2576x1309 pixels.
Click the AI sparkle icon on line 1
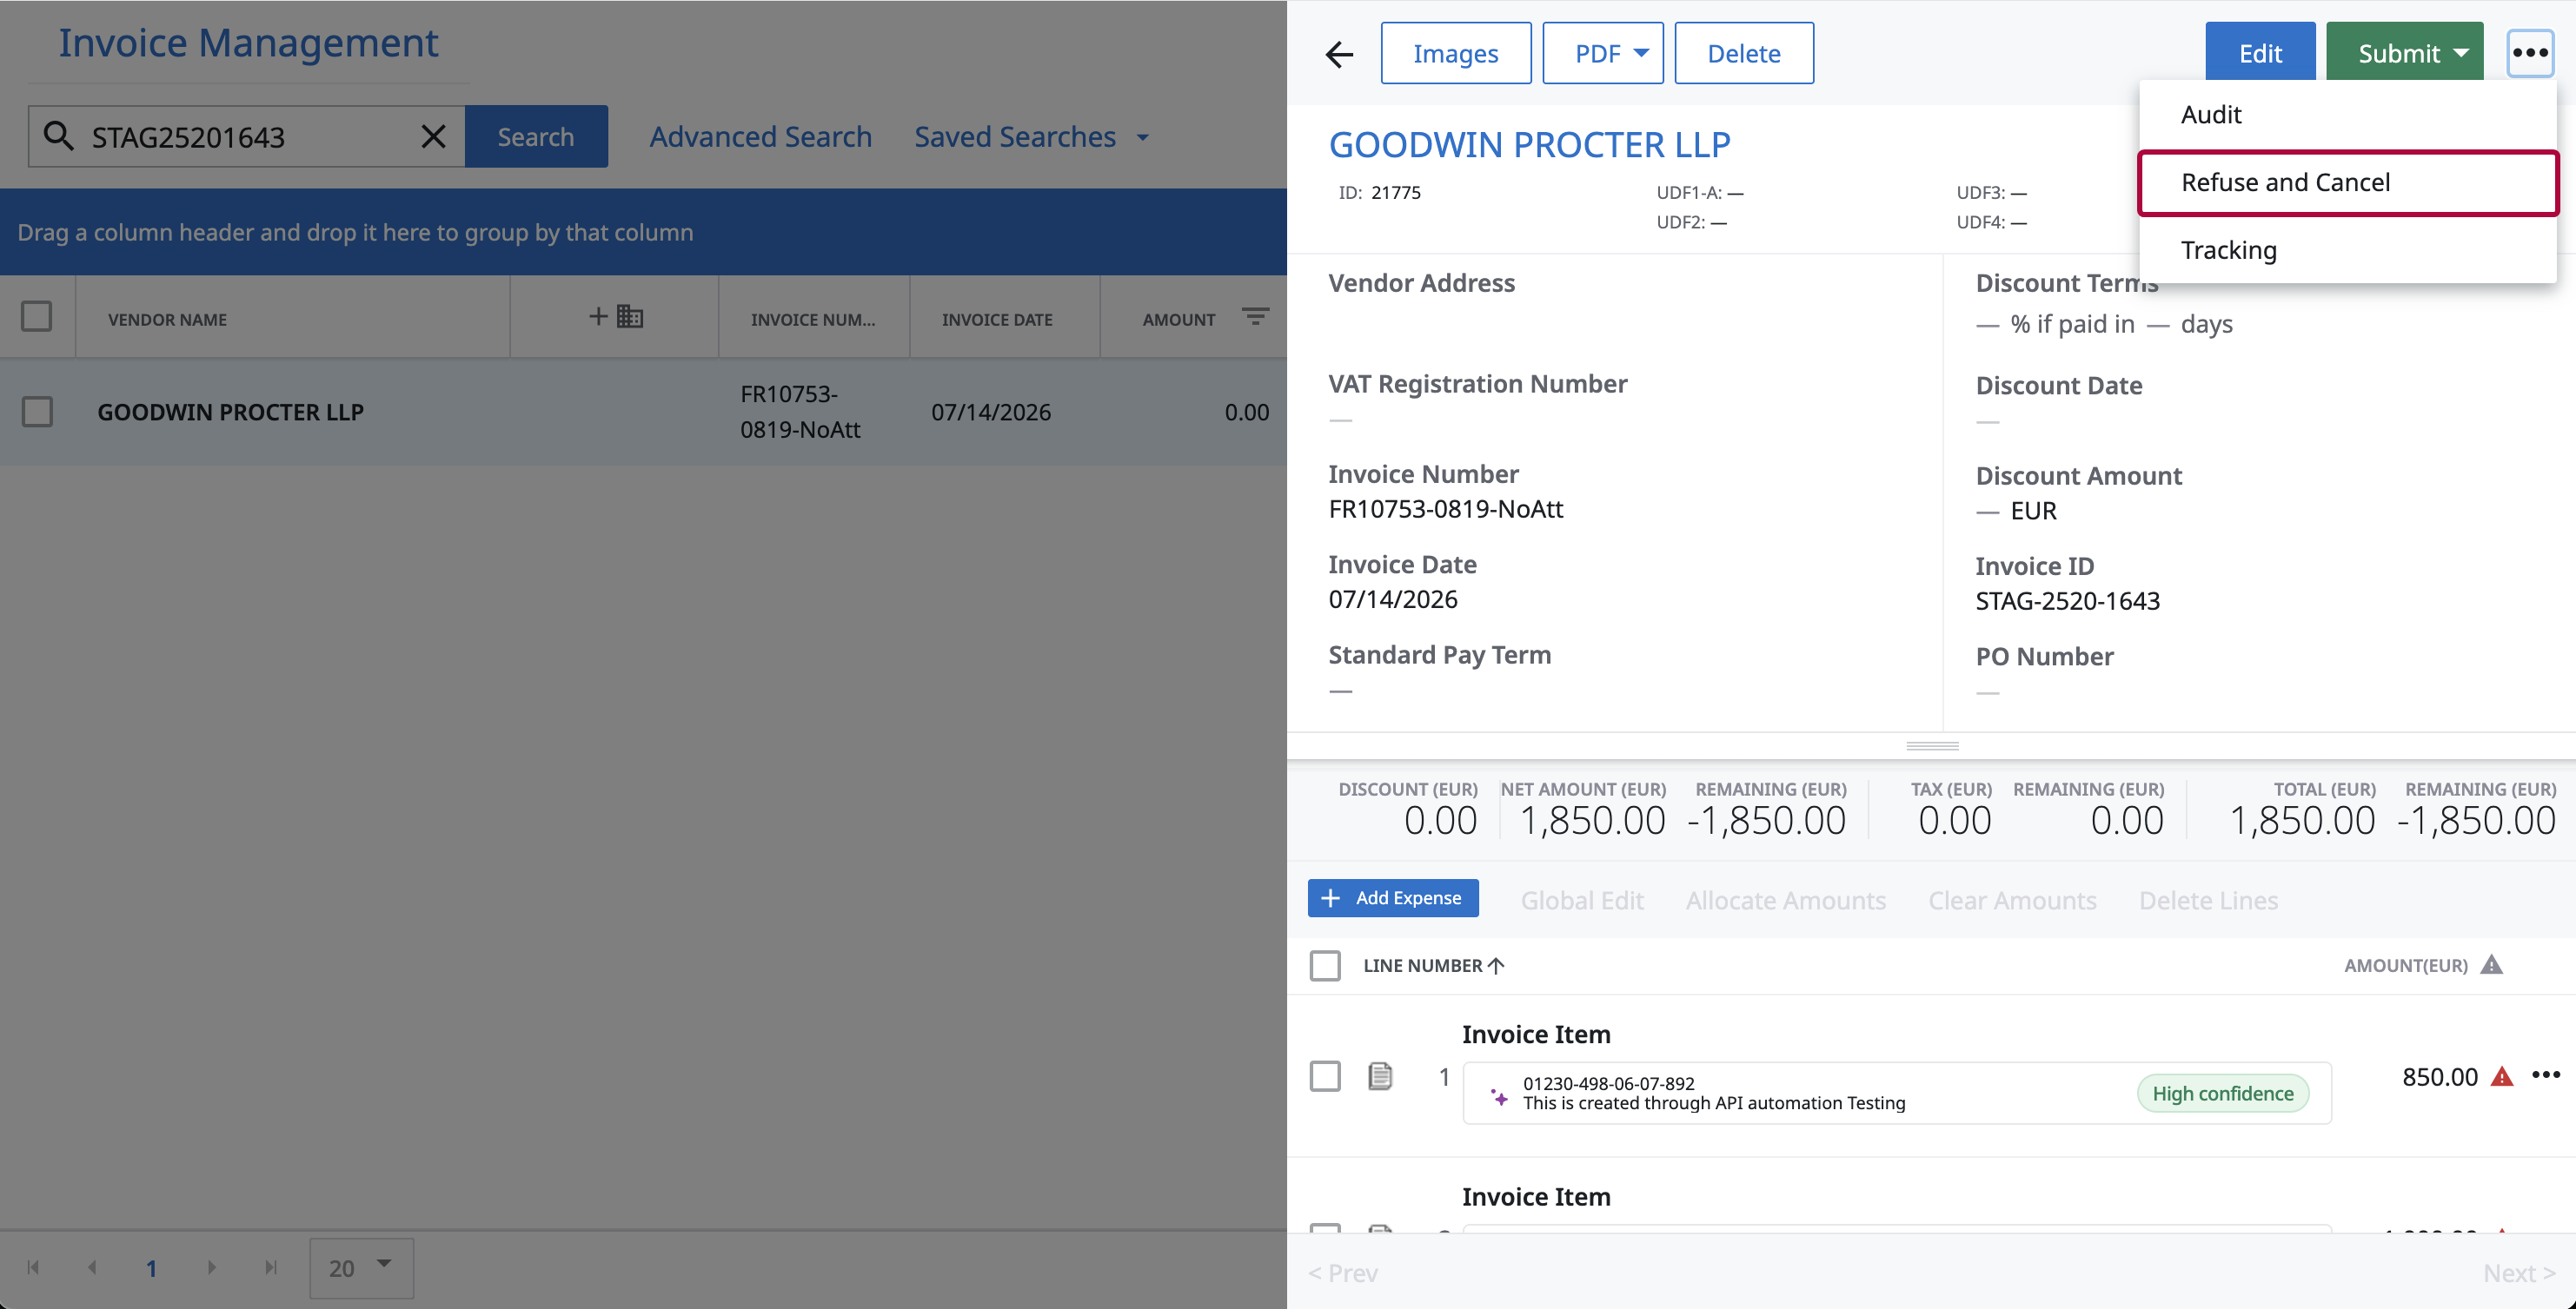click(1499, 1096)
